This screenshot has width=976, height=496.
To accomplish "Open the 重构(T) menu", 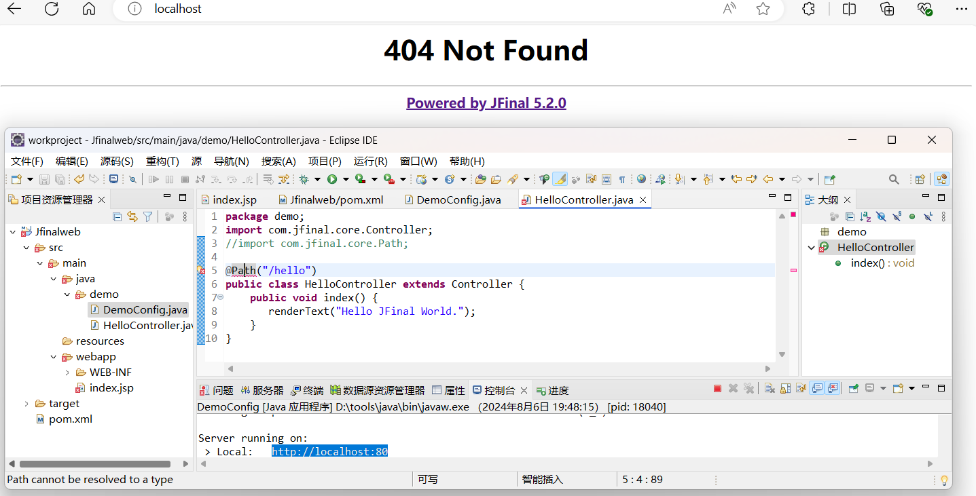I will [x=162, y=161].
